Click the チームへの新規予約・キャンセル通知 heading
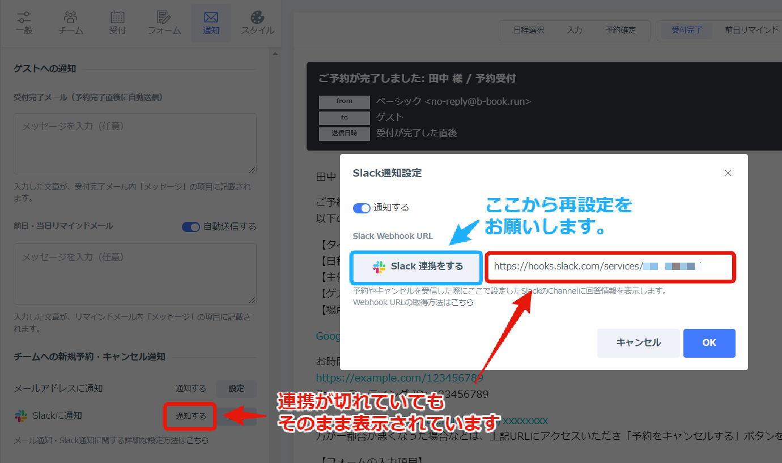The width and height of the screenshot is (782, 463). click(90, 357)
